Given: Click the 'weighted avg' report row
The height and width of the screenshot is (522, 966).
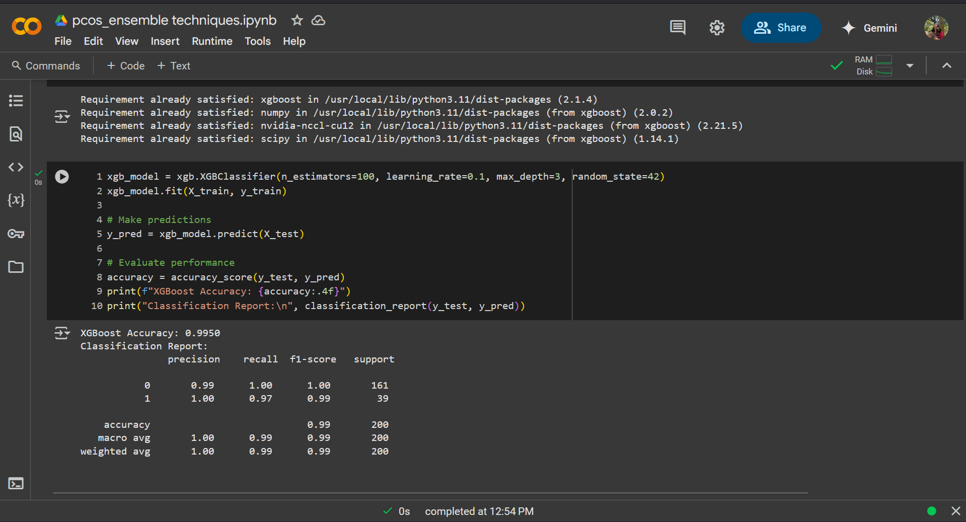Looking at the screenshot, I should 235,452.
